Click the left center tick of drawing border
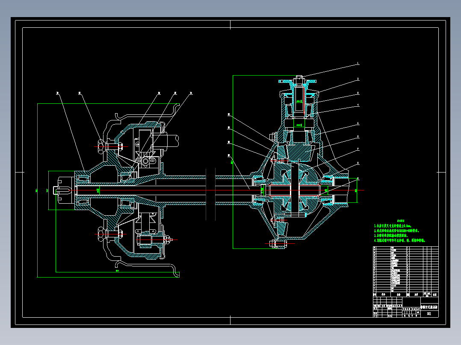 pyautogui.click(x=19, y=172)
